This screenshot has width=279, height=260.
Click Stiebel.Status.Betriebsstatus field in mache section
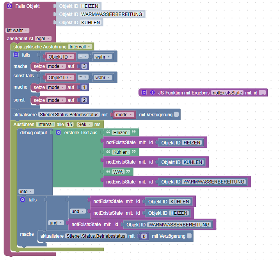coord(96,236)
